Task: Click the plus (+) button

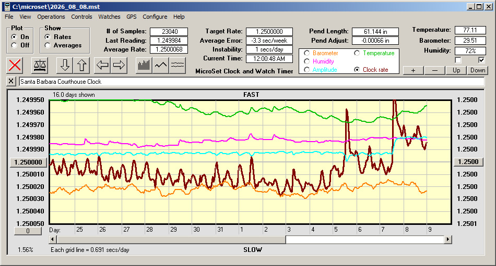Action: point(413,70)
